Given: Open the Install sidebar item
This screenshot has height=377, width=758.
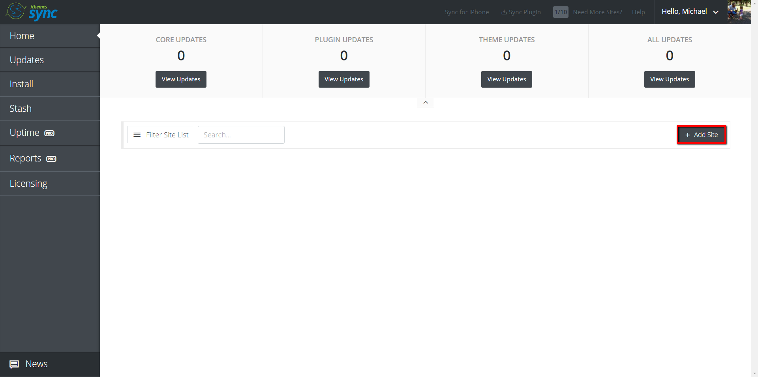Looking at the screenshot, I should 50,84.
